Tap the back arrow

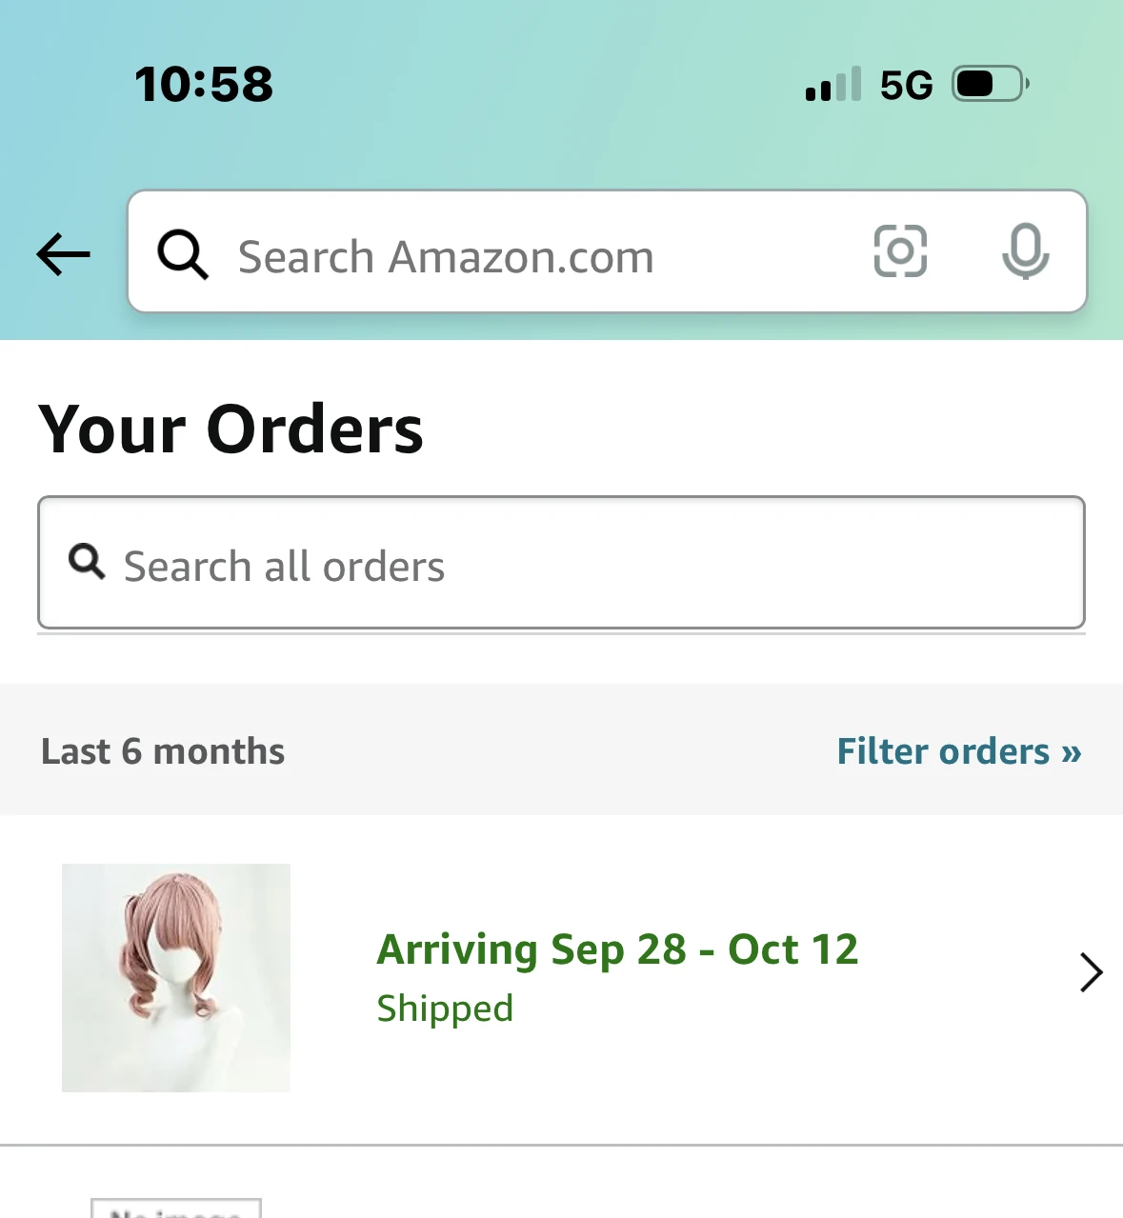tap(64, 254)
